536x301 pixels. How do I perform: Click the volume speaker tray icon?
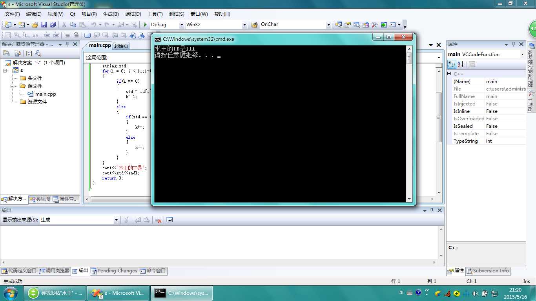pos(475,293)
